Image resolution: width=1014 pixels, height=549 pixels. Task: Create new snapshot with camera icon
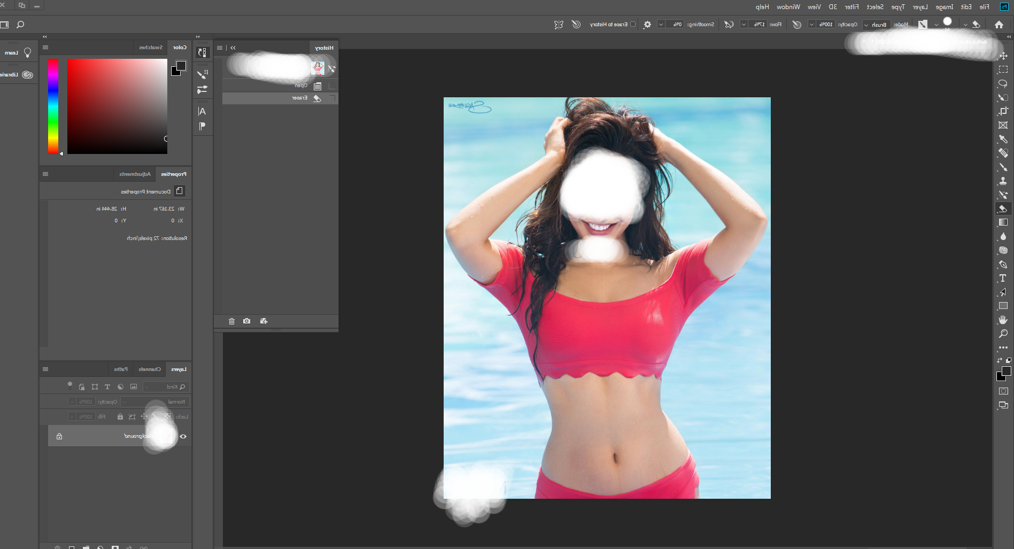[x=246, y=321]
